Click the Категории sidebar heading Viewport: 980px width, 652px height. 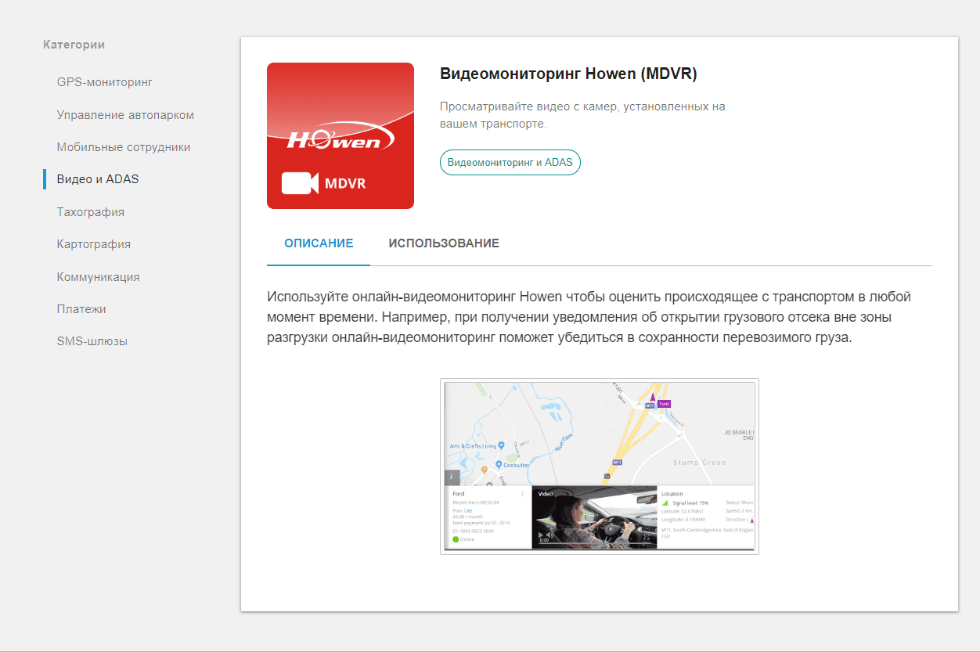74,45
